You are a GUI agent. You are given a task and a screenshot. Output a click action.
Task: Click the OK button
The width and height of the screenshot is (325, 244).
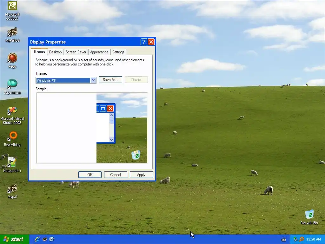(90, 175)
